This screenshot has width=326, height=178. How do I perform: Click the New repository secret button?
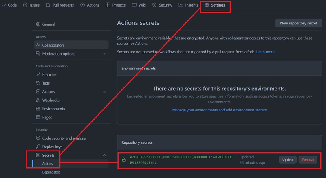click(x=298, y=23)
